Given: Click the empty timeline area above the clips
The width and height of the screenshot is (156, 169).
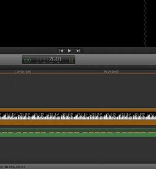Looking at the screenshot, I should tap(78, 91).
